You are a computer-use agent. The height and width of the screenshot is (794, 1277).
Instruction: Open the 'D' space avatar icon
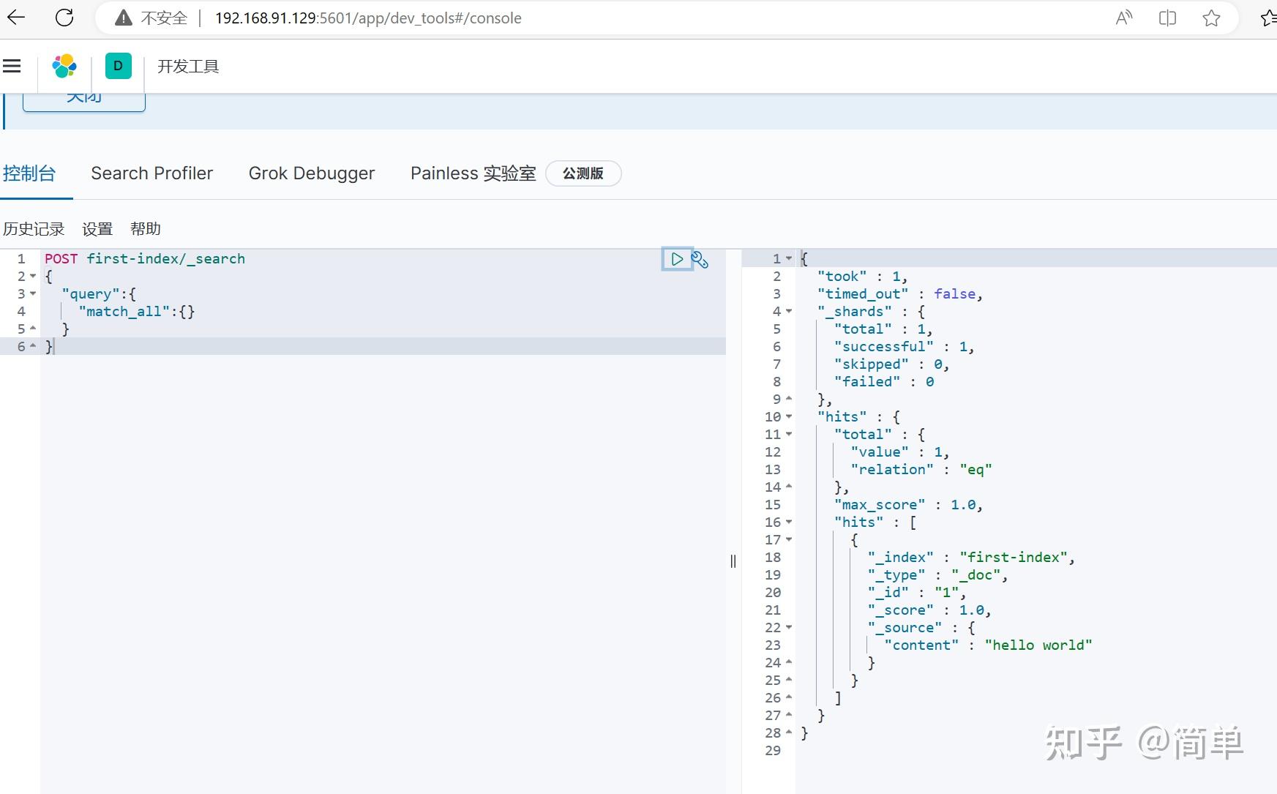point(118,66)
